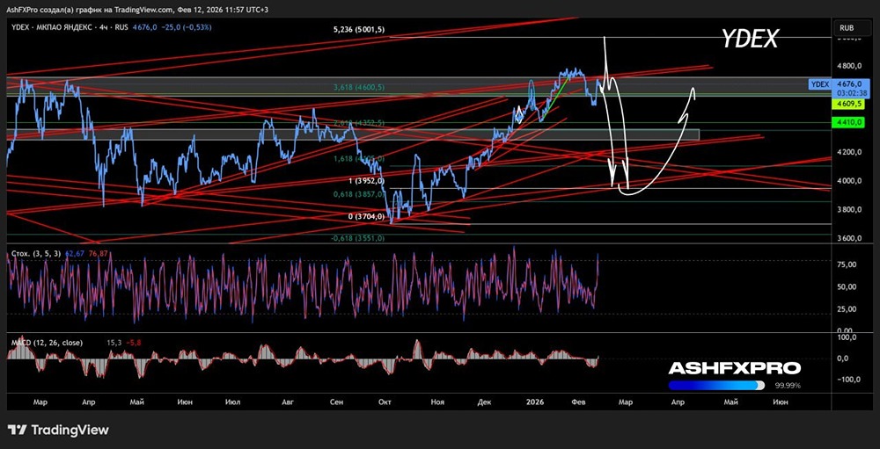Click the green 4410,0 price label

click(x=849, y=121)
